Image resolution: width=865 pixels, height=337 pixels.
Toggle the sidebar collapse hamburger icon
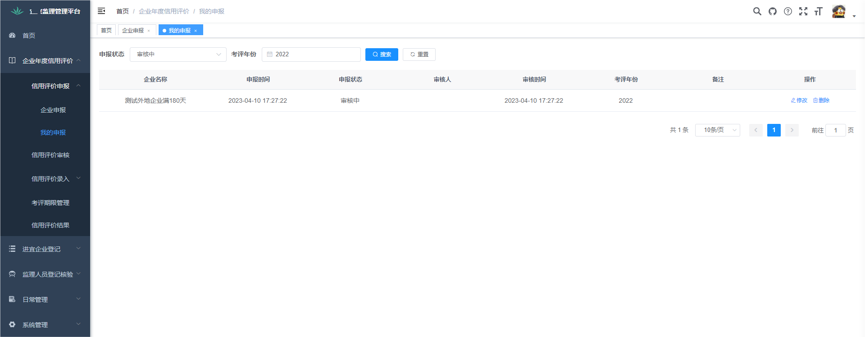pyautogui.click(x=101, y=11)
